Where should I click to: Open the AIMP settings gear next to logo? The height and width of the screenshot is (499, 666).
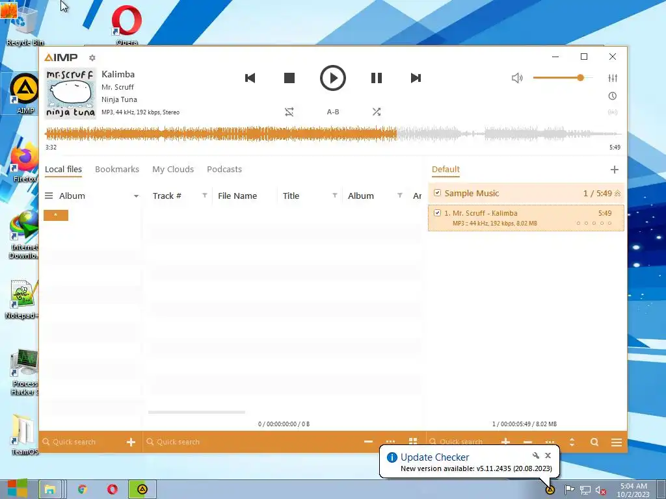pyautogui.click(x=92, y=58)
